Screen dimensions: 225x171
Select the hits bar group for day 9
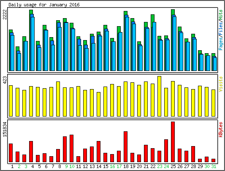click(x=65, y=44)
